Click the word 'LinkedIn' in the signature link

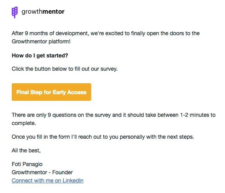pyautogui.click(x=73, y=180)
